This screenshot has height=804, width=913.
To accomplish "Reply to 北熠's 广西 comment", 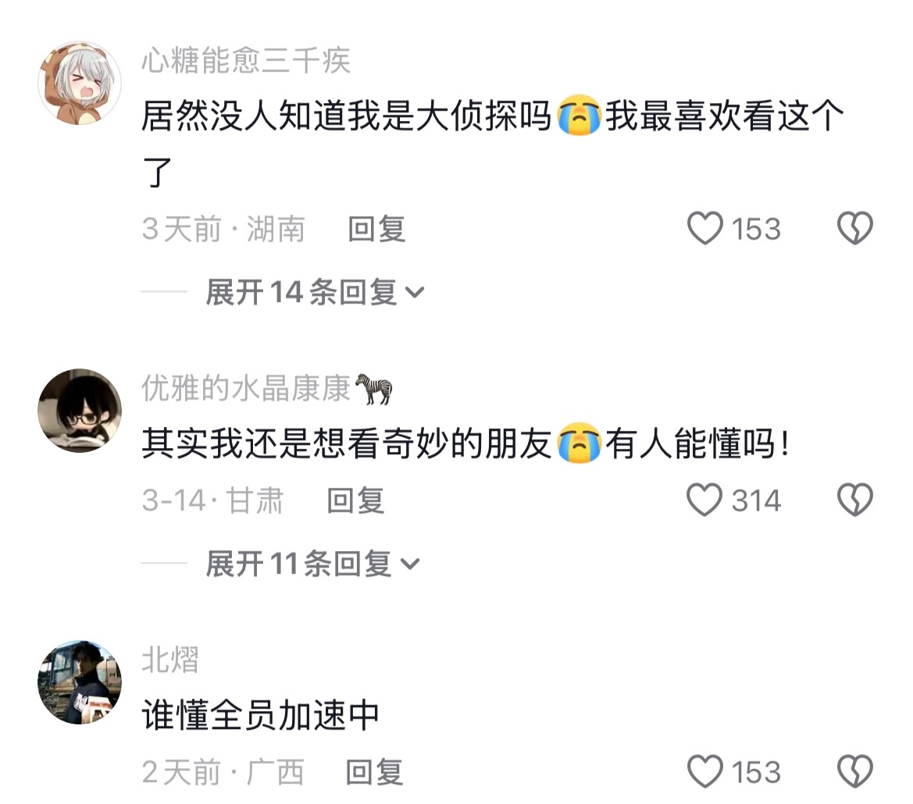I will point(374,772).
